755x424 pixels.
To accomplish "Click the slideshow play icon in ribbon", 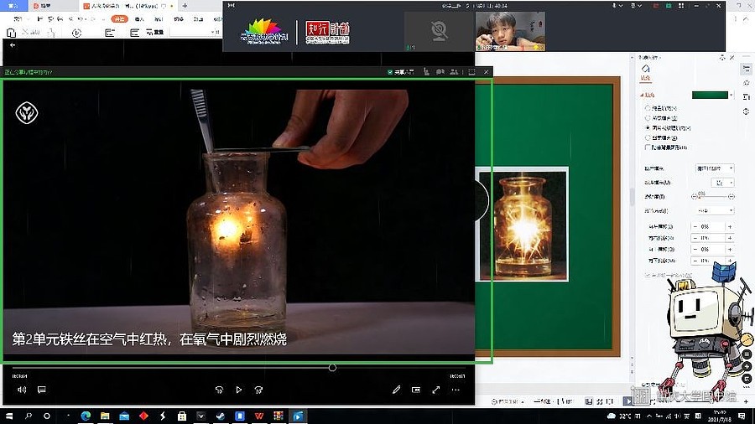I will 76,33.
